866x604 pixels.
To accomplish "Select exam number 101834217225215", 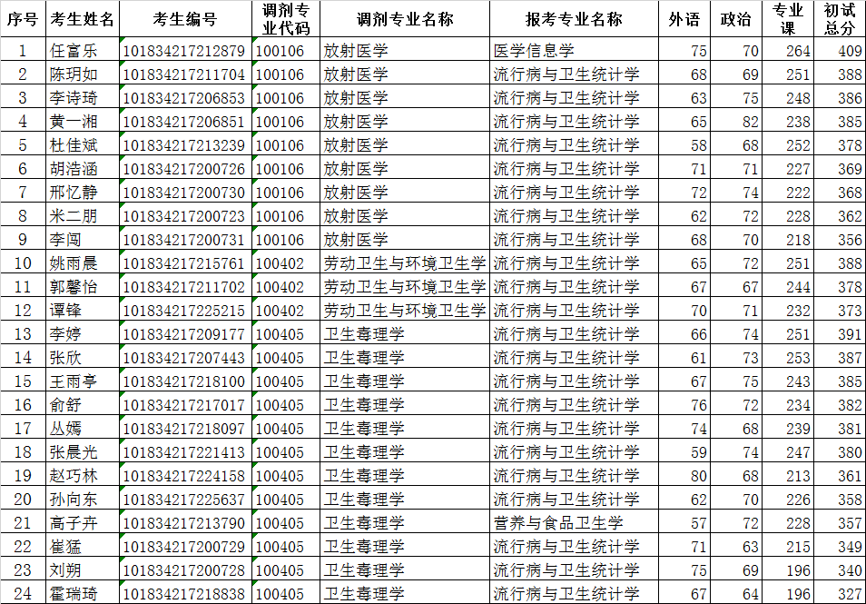I will point(184,311).
